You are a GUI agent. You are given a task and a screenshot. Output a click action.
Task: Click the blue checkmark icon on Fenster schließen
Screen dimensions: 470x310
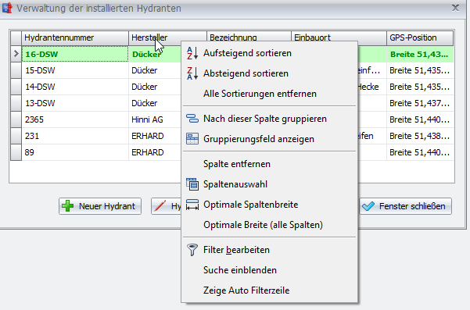pyautogui.click(x=368, y=206)
